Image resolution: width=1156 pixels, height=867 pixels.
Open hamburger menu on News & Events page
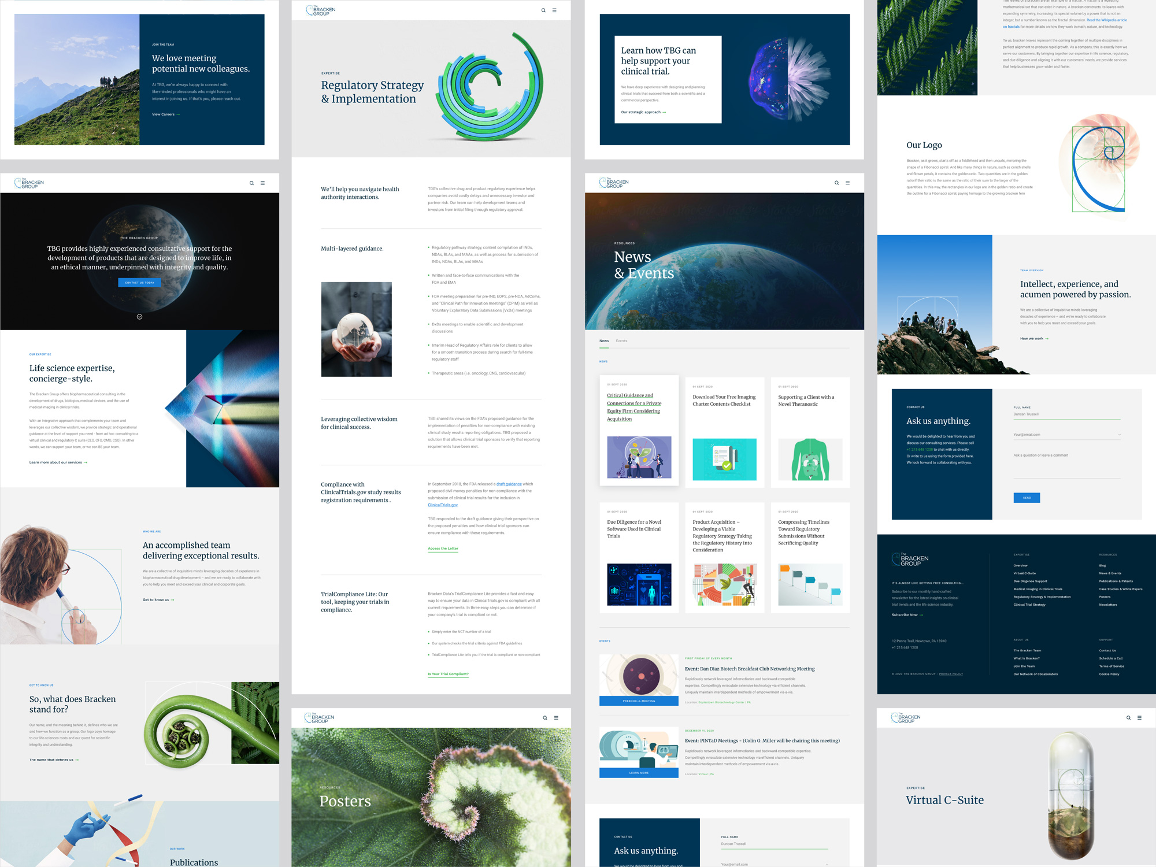tap(847, 183)
